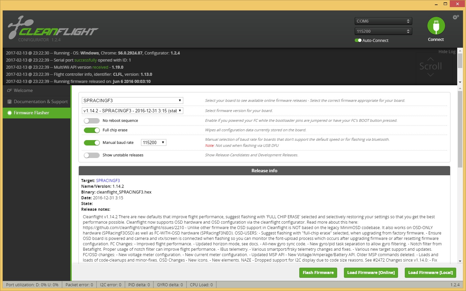466x291 pixels.
Task: Turn off Manual baud rate toggle
Action: point(92,143)
